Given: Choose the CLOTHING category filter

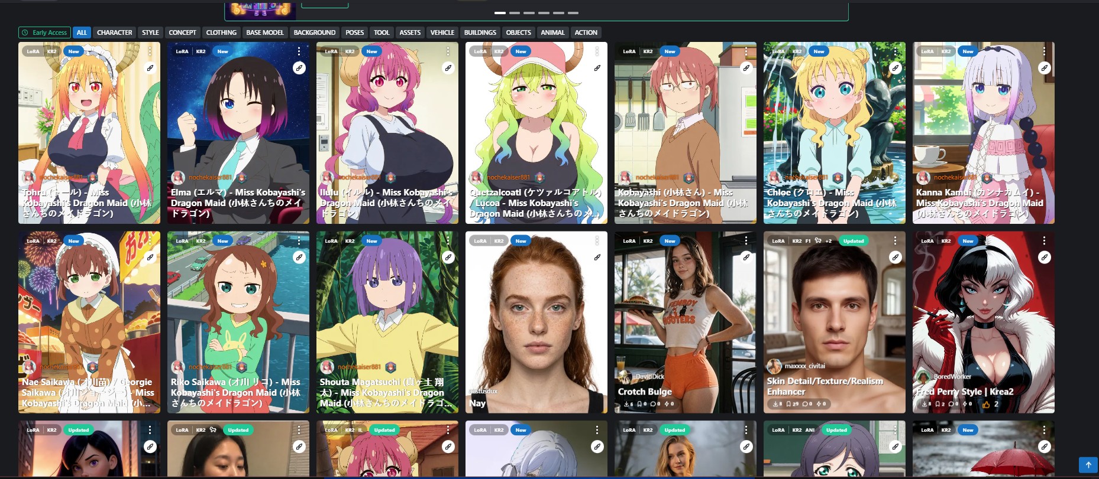Looking at the screenshot, I should click(221, 32).
